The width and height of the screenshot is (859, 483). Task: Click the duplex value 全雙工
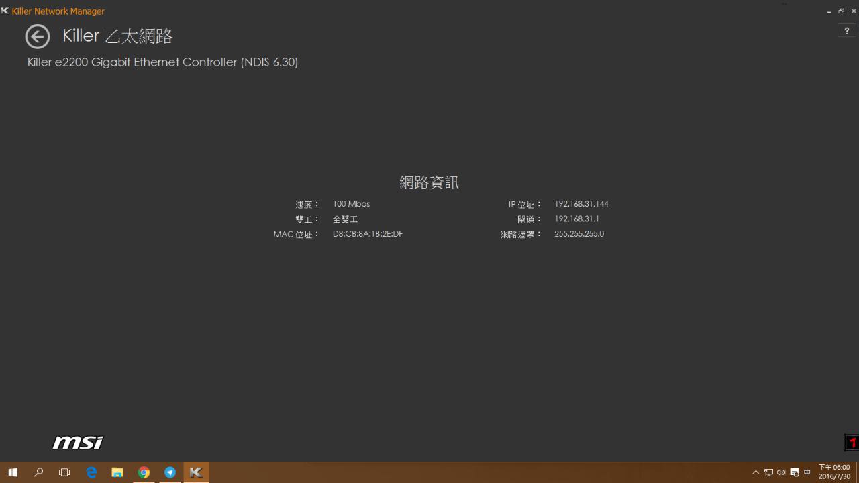coord(345,219)
